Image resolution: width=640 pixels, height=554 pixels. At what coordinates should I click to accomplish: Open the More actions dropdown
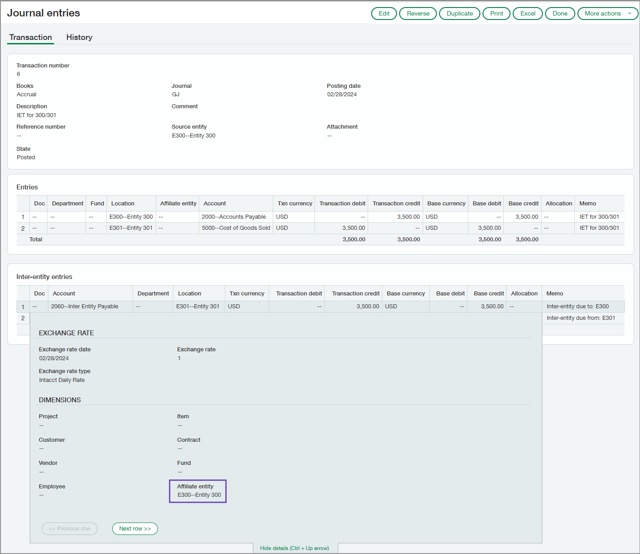607,13
